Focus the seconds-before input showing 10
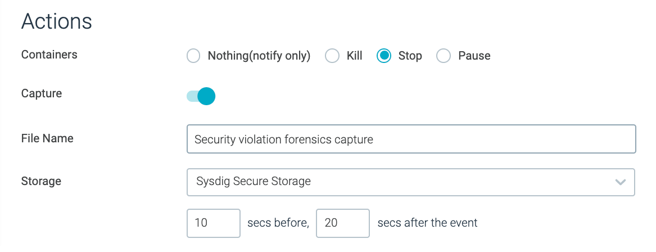 coord(214,223)
